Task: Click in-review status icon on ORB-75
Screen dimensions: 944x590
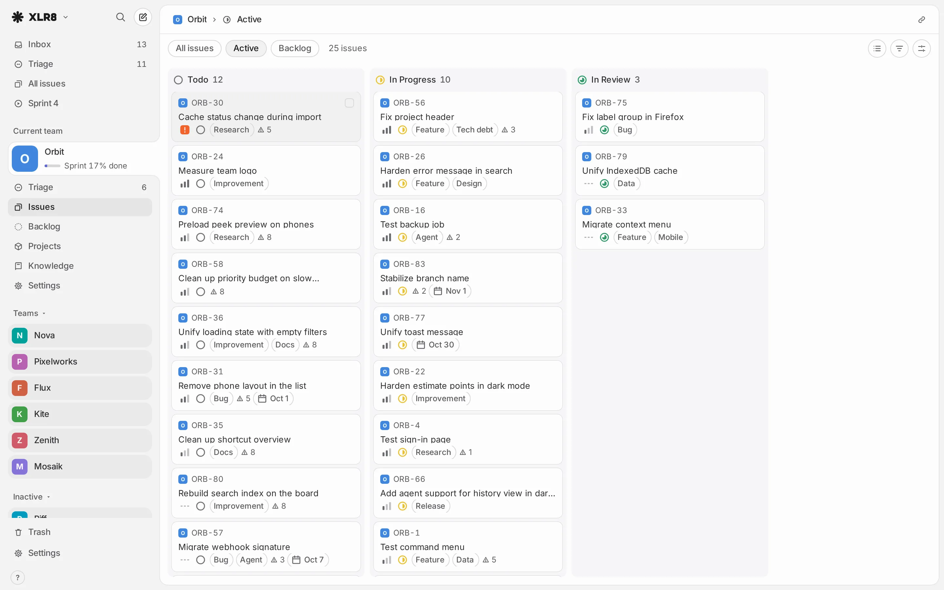Action: (604, 130)
